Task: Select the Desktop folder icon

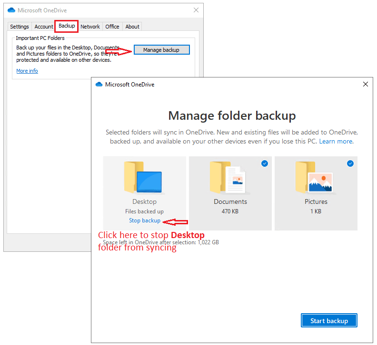Action: 144,177
